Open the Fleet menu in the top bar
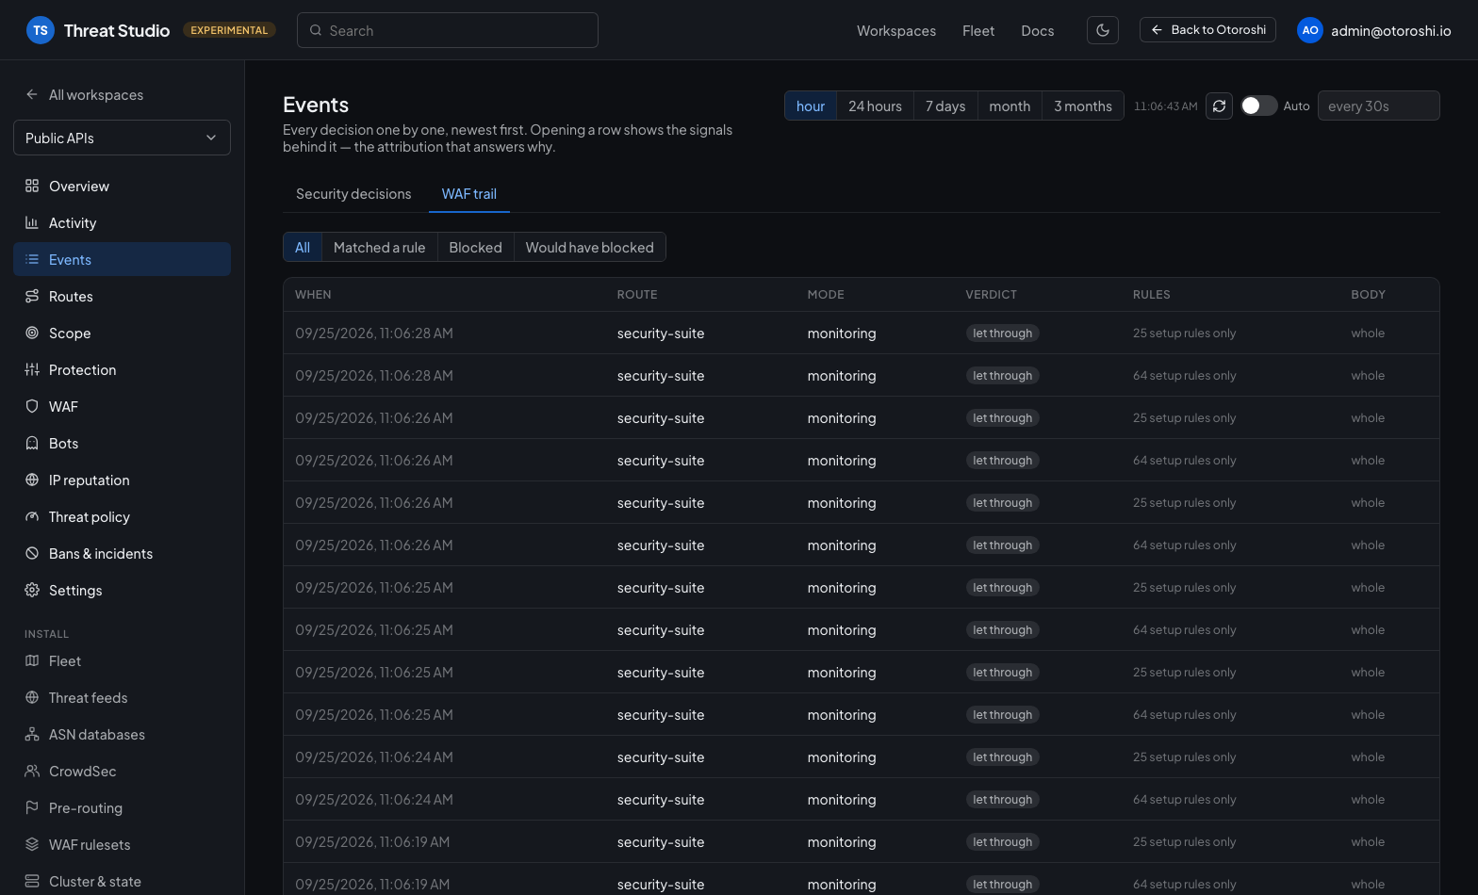1478x895 pixels. pyautogui.click(x=978, y=30)
